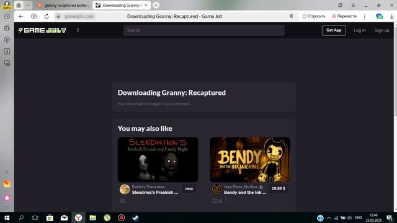Switch to the granny recaptured search tab

(63, 5)
